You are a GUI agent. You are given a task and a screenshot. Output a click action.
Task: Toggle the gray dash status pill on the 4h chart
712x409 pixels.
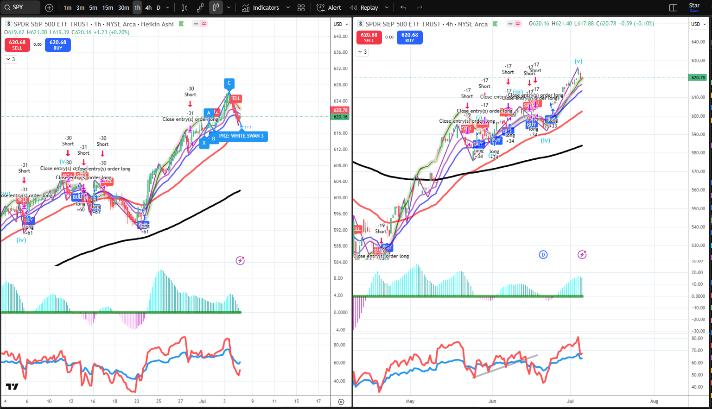click(x=510, y=24)
